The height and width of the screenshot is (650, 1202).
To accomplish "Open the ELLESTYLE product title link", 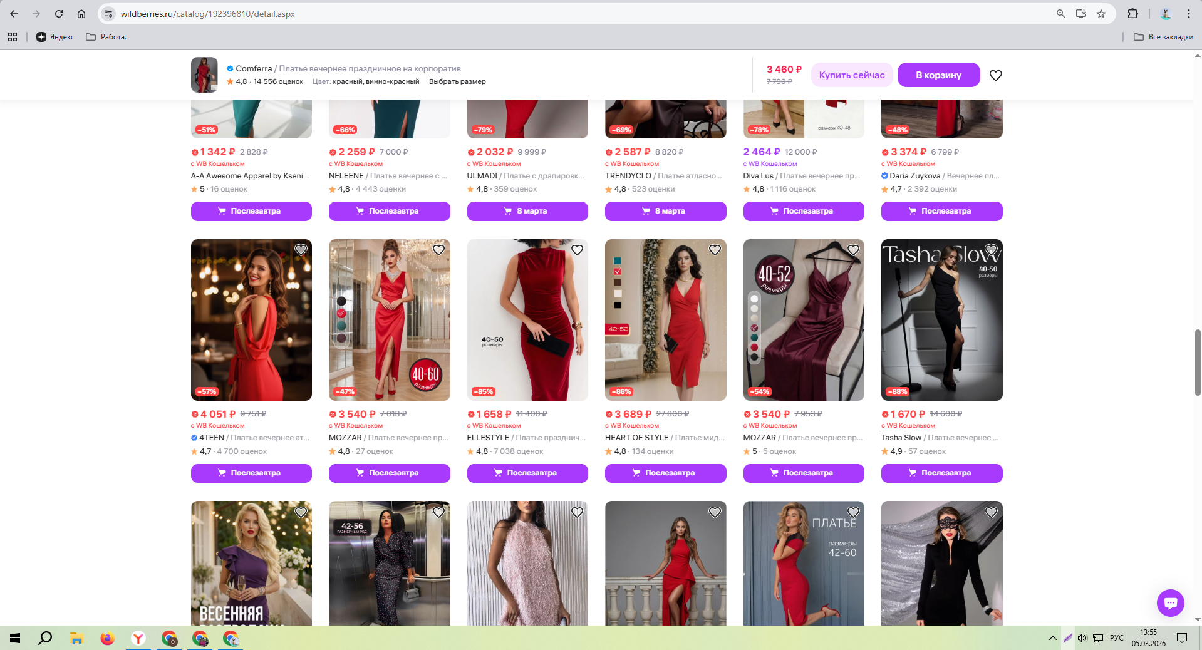I will (526, 438).
